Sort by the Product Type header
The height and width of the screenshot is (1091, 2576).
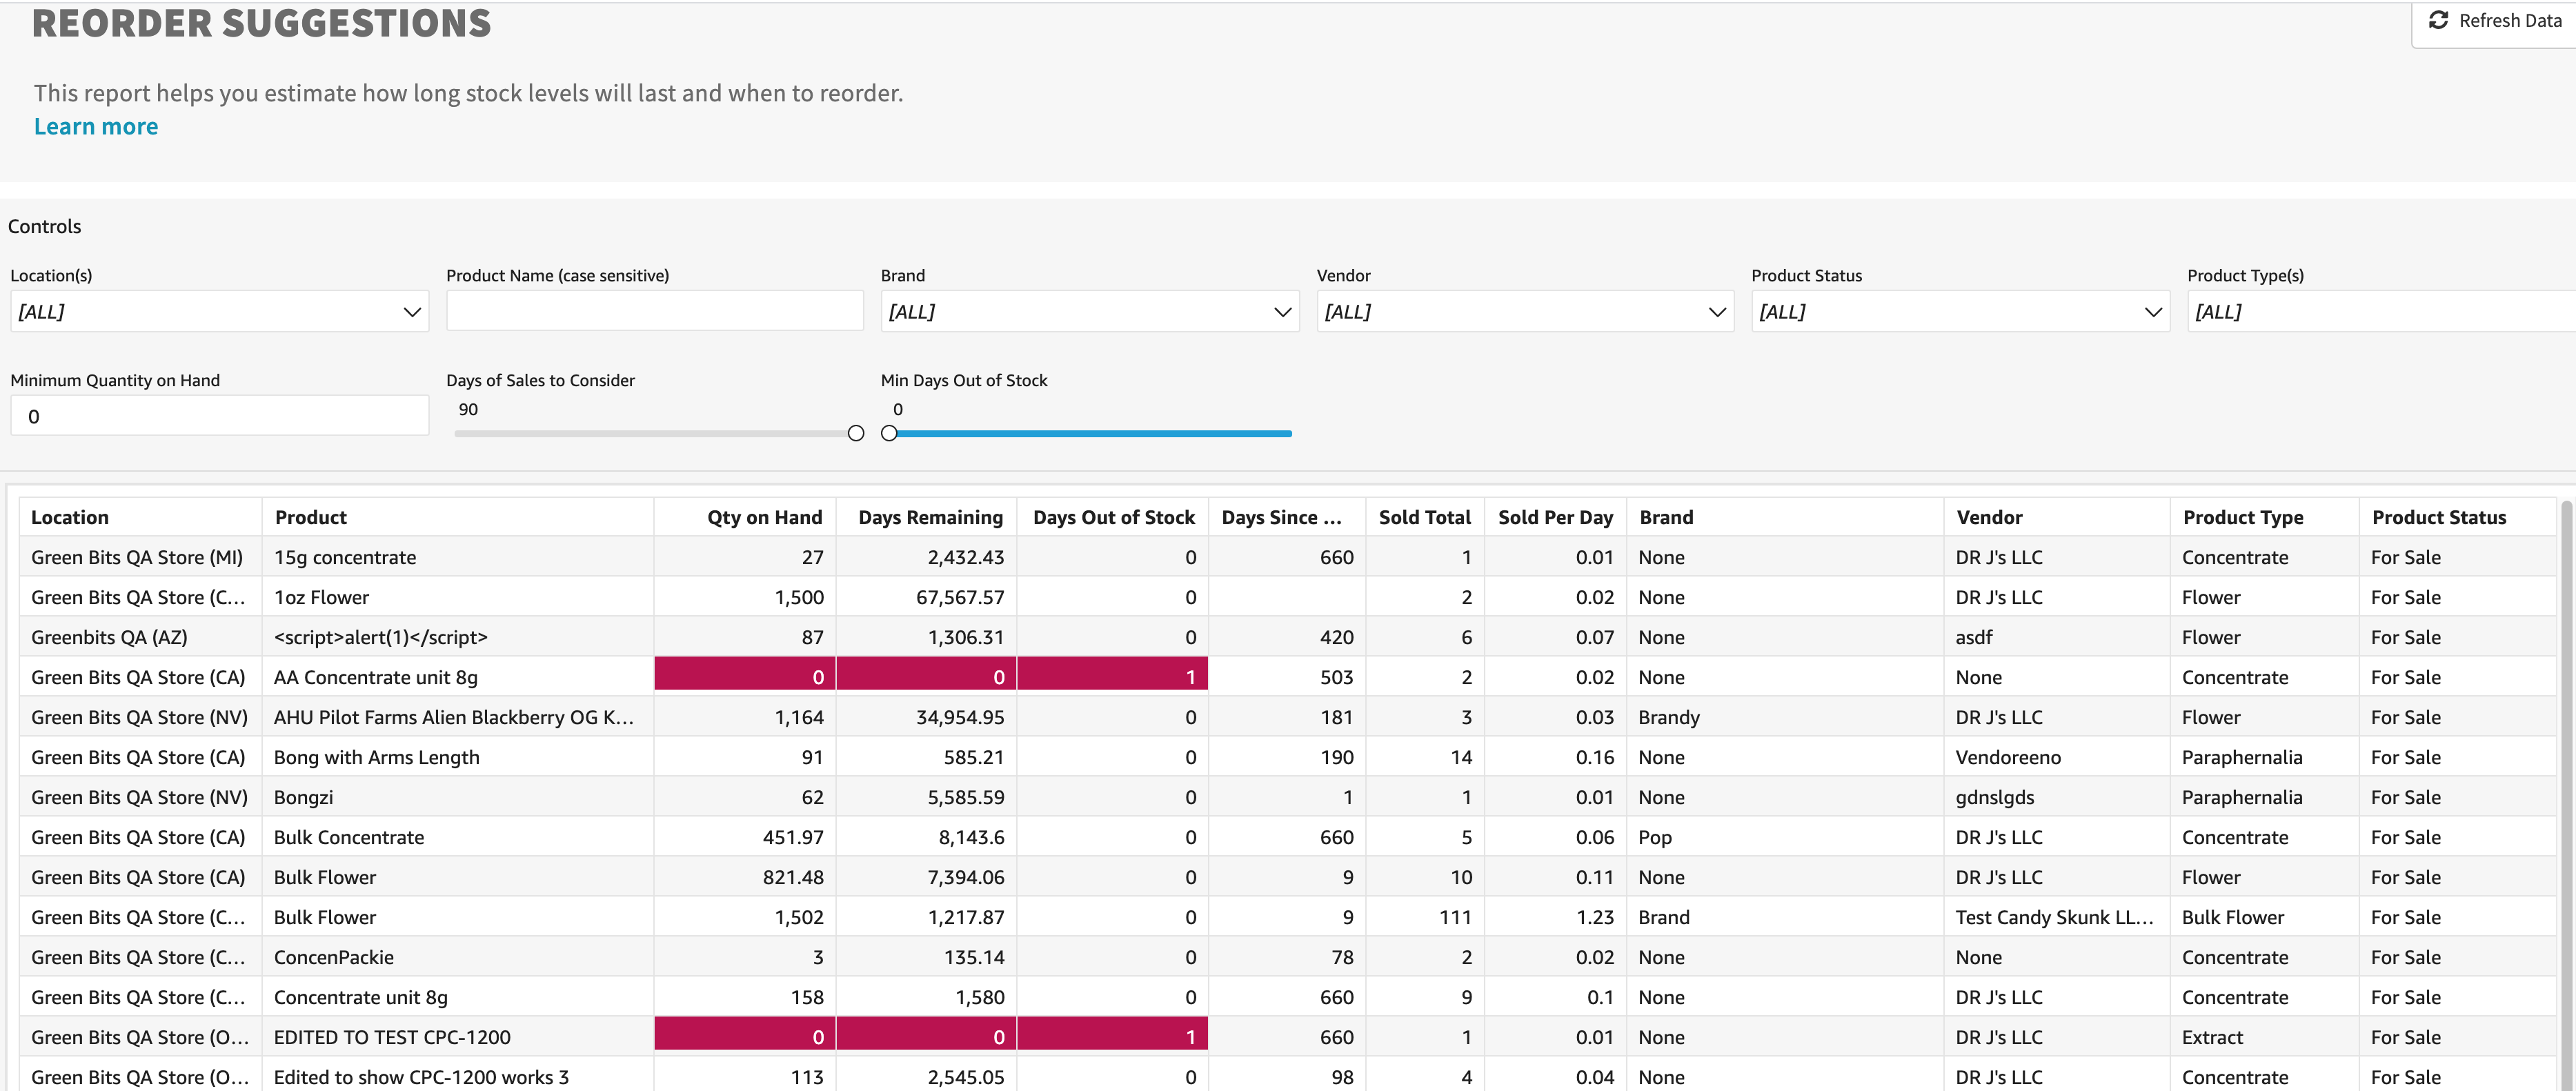pyautogui.click(x=2265, y=517)
